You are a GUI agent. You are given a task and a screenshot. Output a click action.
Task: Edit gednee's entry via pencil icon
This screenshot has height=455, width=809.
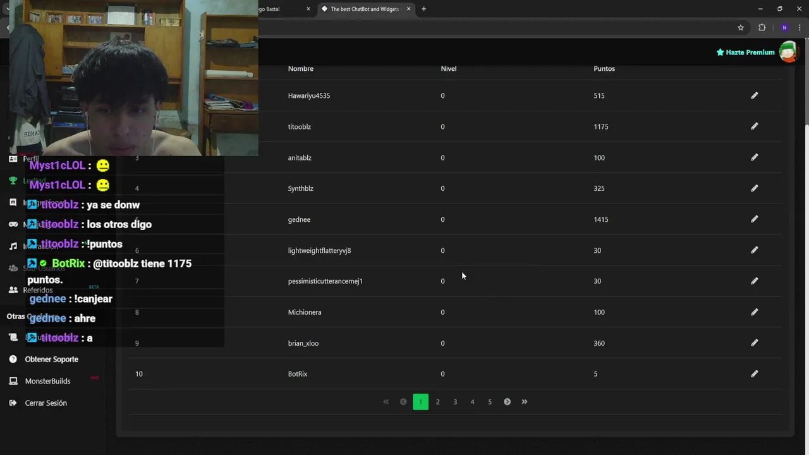[x=754, y=219]
